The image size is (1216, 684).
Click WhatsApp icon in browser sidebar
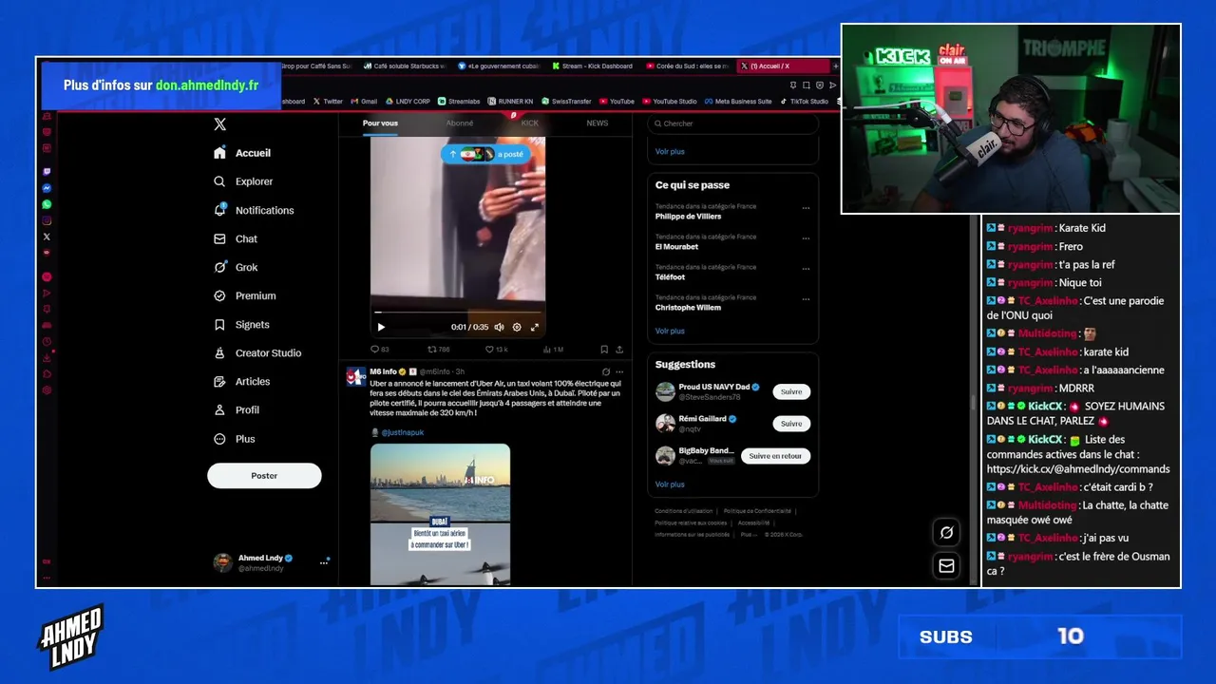coord(47,204)
